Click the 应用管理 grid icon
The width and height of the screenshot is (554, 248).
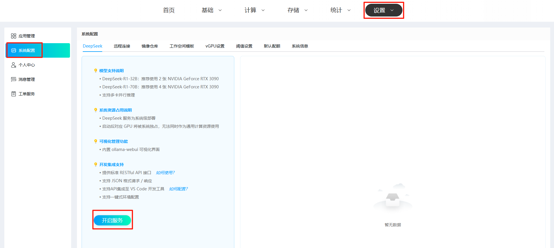coord(14,36)
